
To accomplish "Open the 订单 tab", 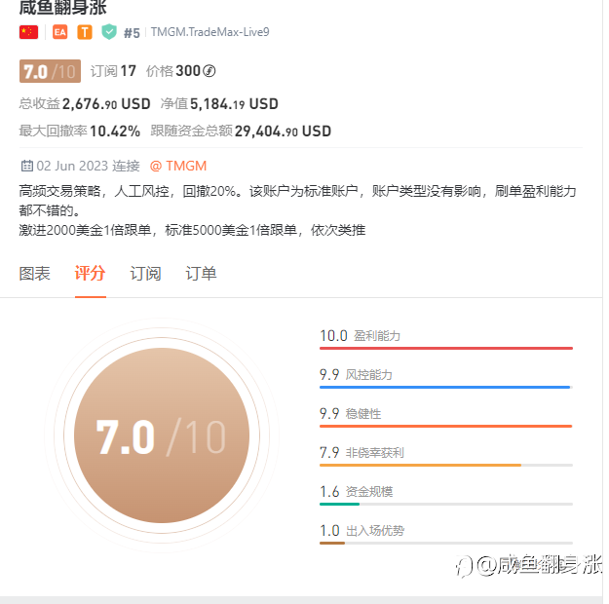I will coord(201,274).
